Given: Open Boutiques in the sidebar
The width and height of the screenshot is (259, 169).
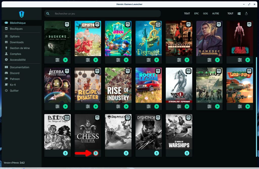Looking at the screenshot, I should click(x=16, y=29).
